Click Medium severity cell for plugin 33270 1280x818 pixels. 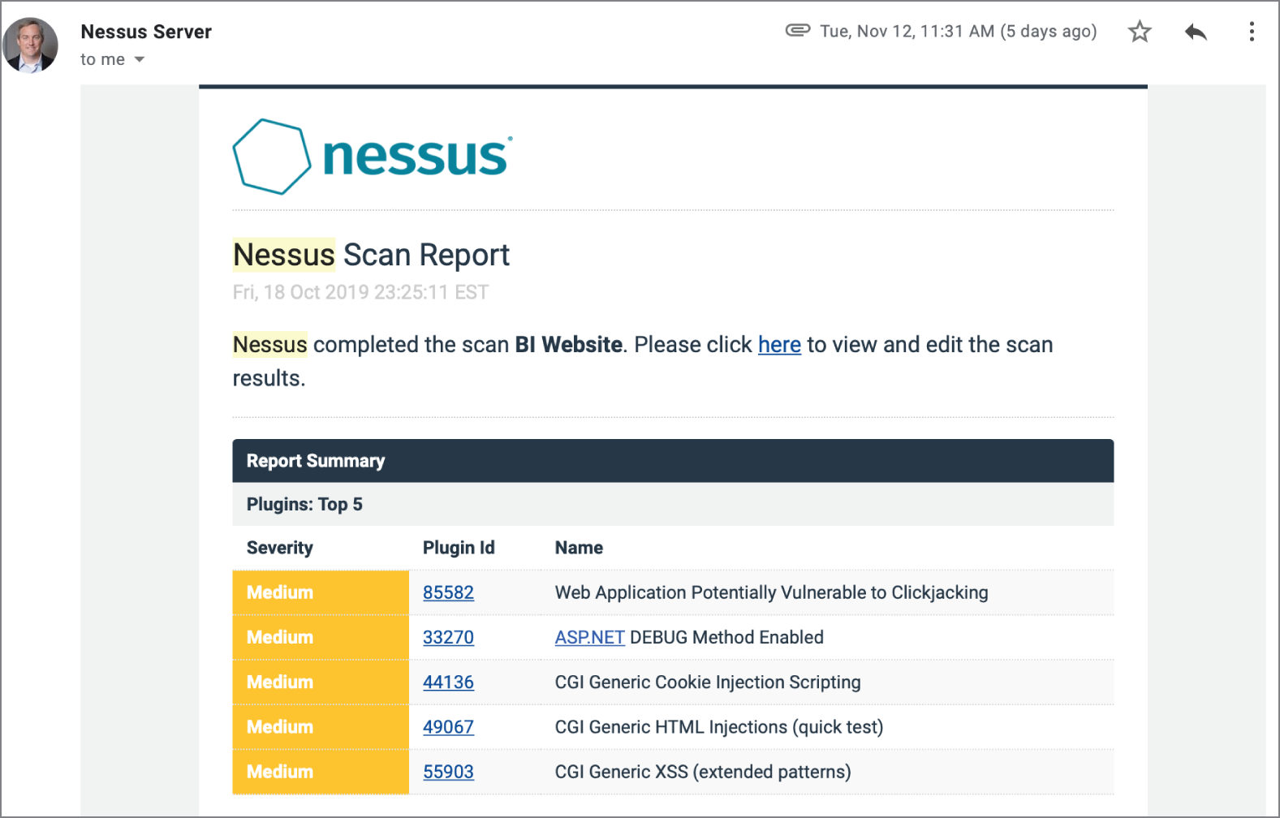321,637
